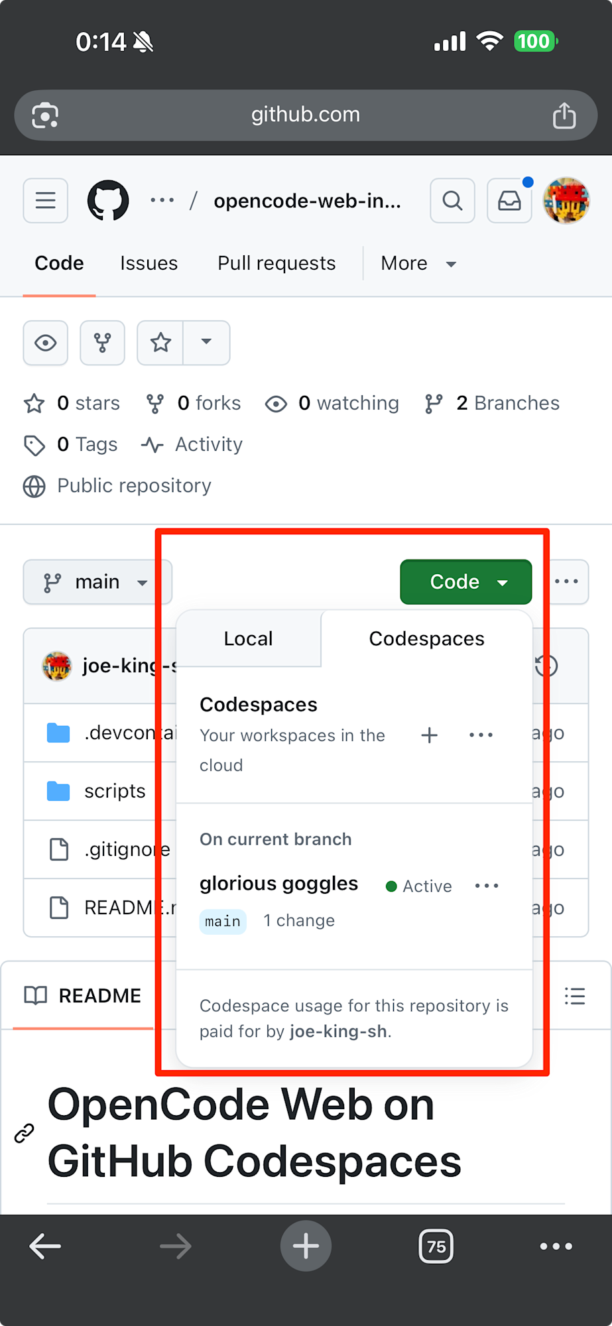Toggle watch with the eye button
612x1326 pixels.
tap(46, 343)
